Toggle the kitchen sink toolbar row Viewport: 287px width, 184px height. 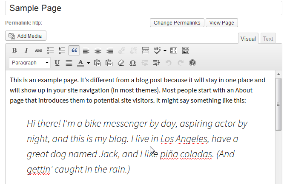point(185,50)
